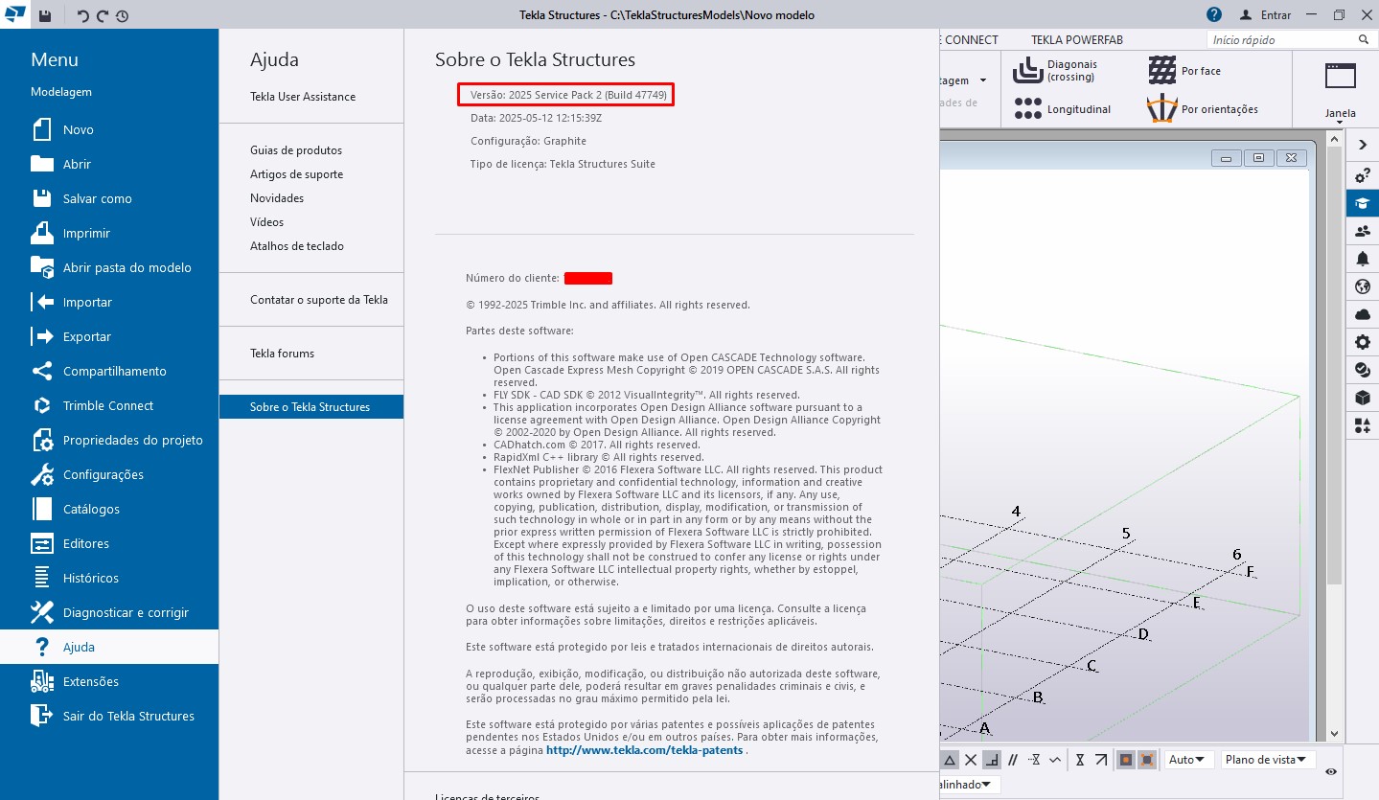Open Vídeos help link
The image size is (1379, 800).
(x=267, y=222)
